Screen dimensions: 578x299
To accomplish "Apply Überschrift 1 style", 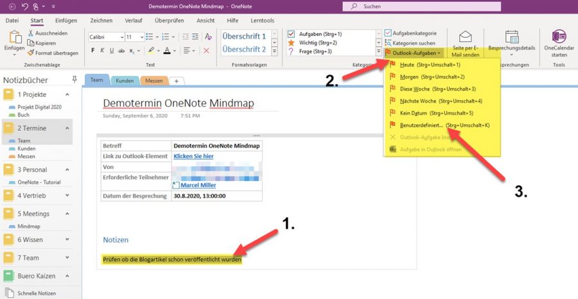I will pos(244,37).
